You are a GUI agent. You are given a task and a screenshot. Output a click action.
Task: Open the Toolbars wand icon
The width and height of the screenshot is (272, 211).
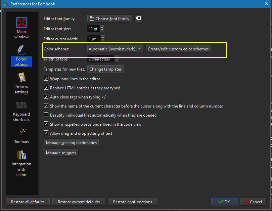21,132
